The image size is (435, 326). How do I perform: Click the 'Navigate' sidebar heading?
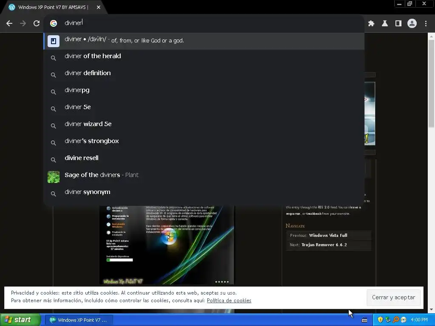(x=295, y=226)
